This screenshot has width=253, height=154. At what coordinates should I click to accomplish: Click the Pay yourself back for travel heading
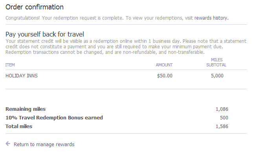45,34
